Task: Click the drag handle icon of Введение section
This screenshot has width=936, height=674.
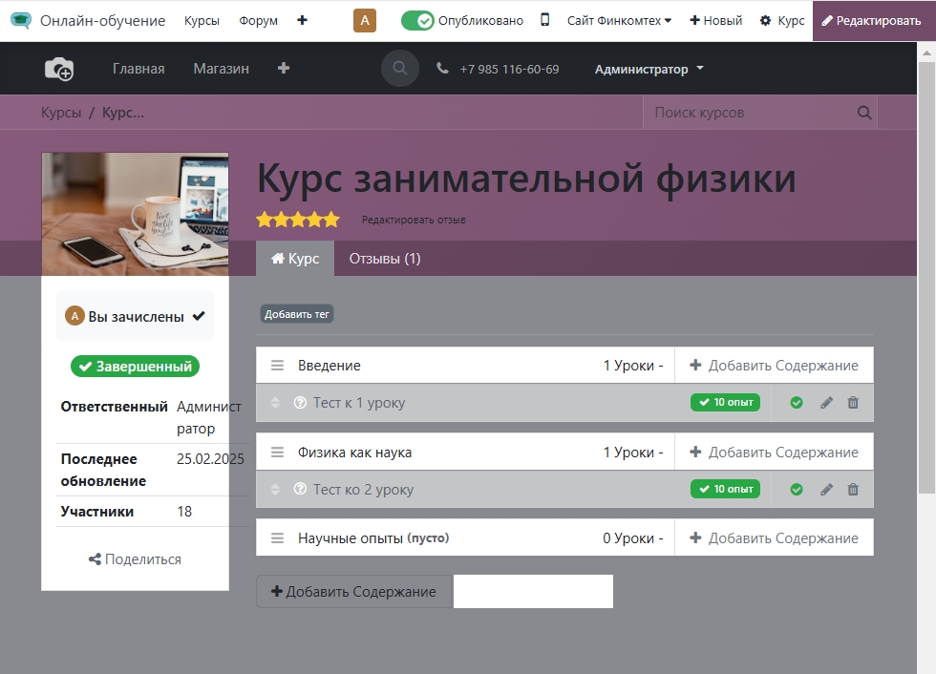Action: [x=277, y=366]
